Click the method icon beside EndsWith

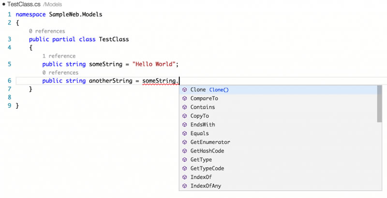(184, 125)
